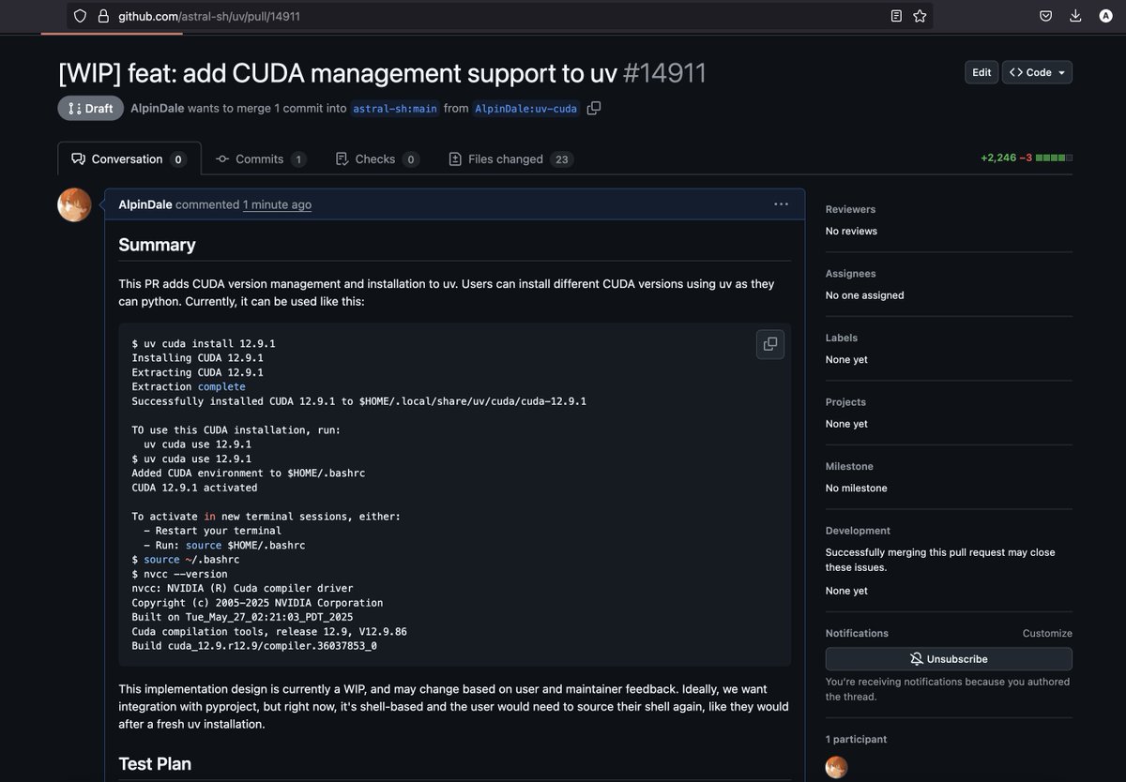The image size is (1126, 782).
Task: Click the Edit title button
Action: [981, 72]
